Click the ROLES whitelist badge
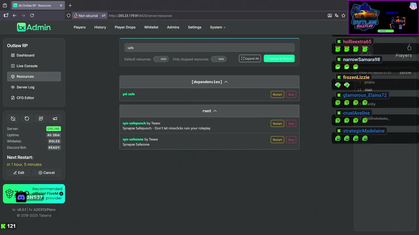 point(54,141)
